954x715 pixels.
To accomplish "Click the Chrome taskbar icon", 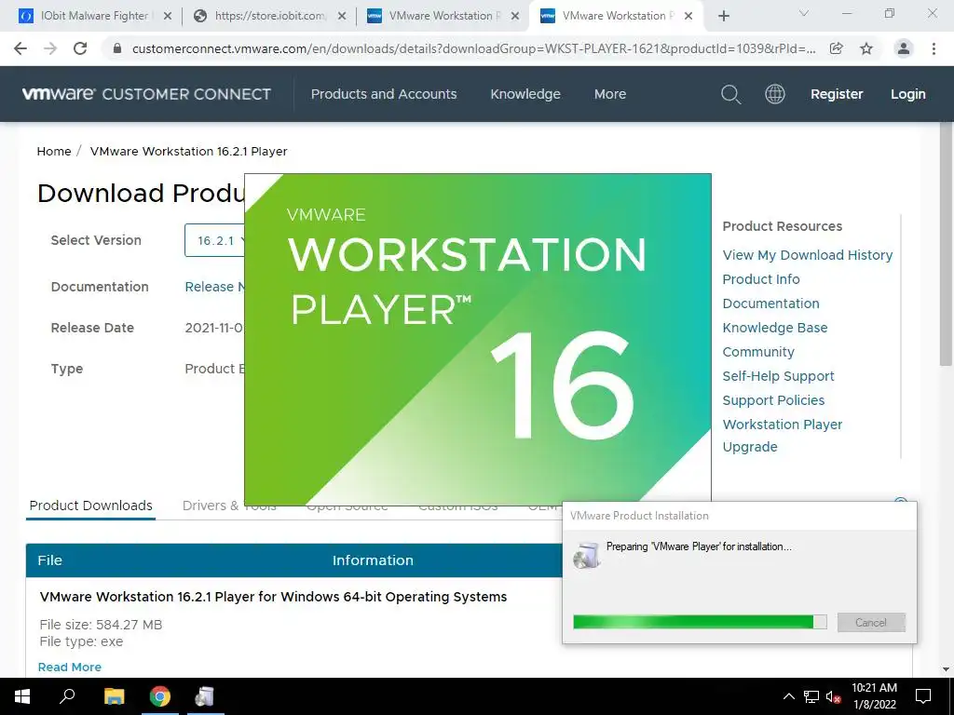I will [x=160, y=696].
